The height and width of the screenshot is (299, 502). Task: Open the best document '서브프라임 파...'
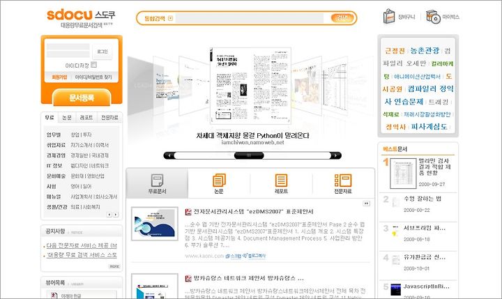pos(424,228)
